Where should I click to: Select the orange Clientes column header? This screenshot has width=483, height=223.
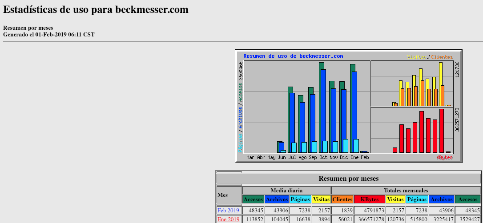tap(342, 199)
